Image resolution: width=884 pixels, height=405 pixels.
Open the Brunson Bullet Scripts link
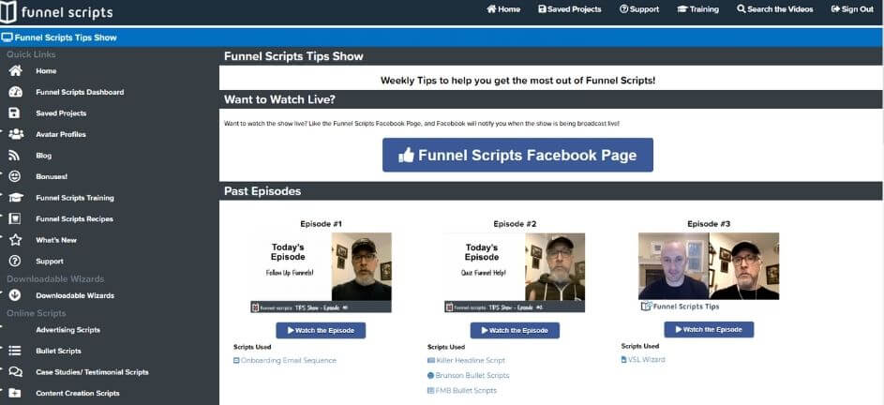tap(468, 376)
